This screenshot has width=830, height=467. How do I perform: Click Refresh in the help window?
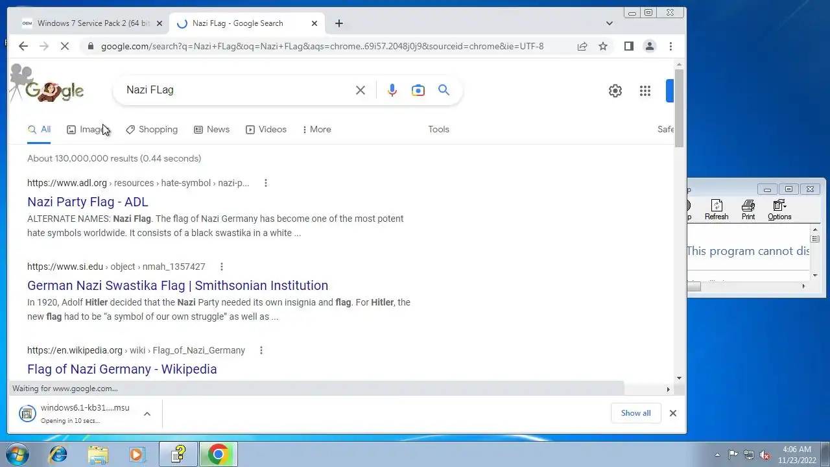[x=717, y=210]
